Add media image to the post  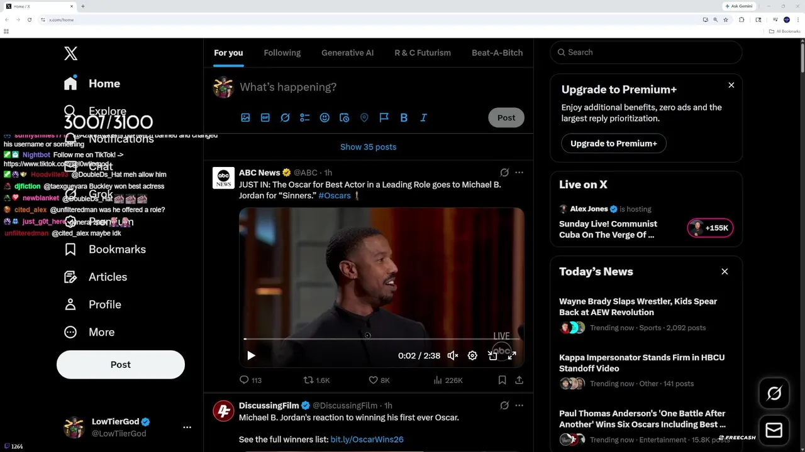coord(245,118)
